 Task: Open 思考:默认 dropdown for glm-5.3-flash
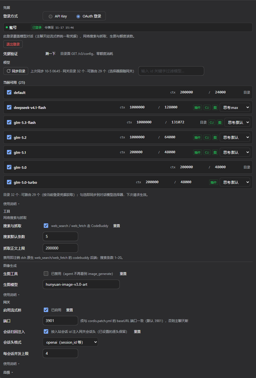click(237, 122)
